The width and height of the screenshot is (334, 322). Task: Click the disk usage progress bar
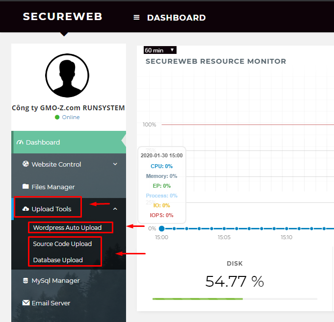tap(235, 299)
